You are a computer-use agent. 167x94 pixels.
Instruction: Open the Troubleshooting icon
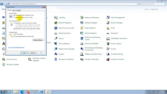(108, 54)
